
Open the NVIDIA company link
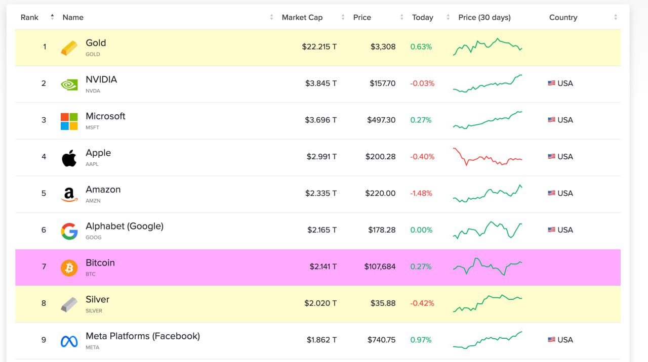click(101, 79)
